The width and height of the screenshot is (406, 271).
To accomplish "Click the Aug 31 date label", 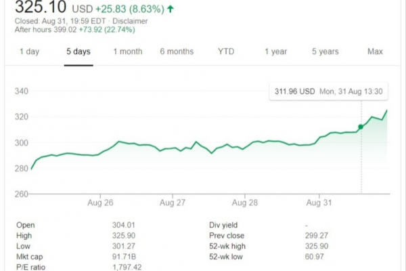I will [318, 203].
